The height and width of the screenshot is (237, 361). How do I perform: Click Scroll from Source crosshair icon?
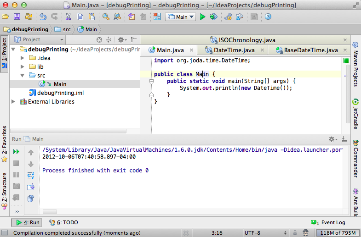coord(99,40)
